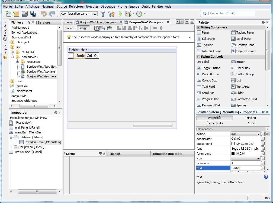Click the align left in column icon
273x203 pixels.
pos(119,28)
